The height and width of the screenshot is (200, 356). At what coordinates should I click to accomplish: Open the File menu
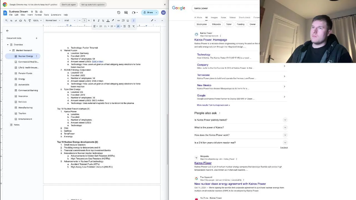11,15
